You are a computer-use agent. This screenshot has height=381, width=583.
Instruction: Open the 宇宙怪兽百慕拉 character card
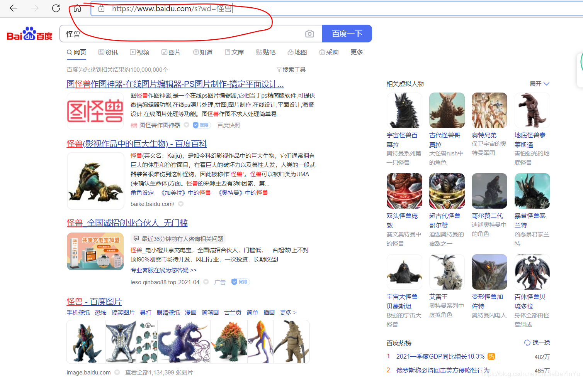(405, 129)
